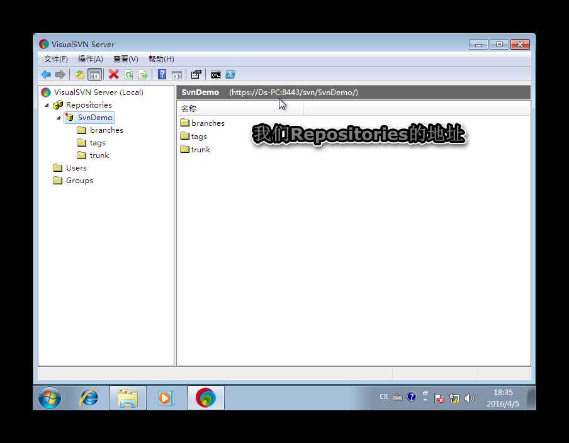Open Action Center flag icon in tray
The height and width of the screenshot is (443, 569).
(439, 398)
